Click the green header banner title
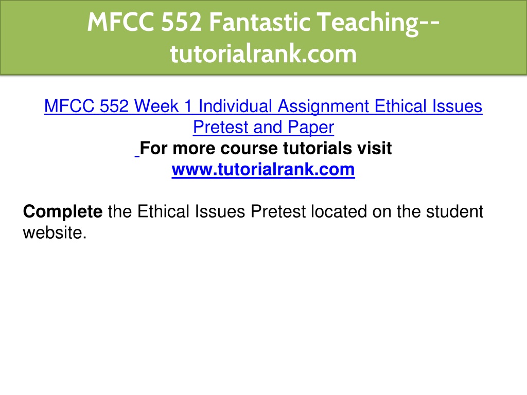 click(263, 37)
